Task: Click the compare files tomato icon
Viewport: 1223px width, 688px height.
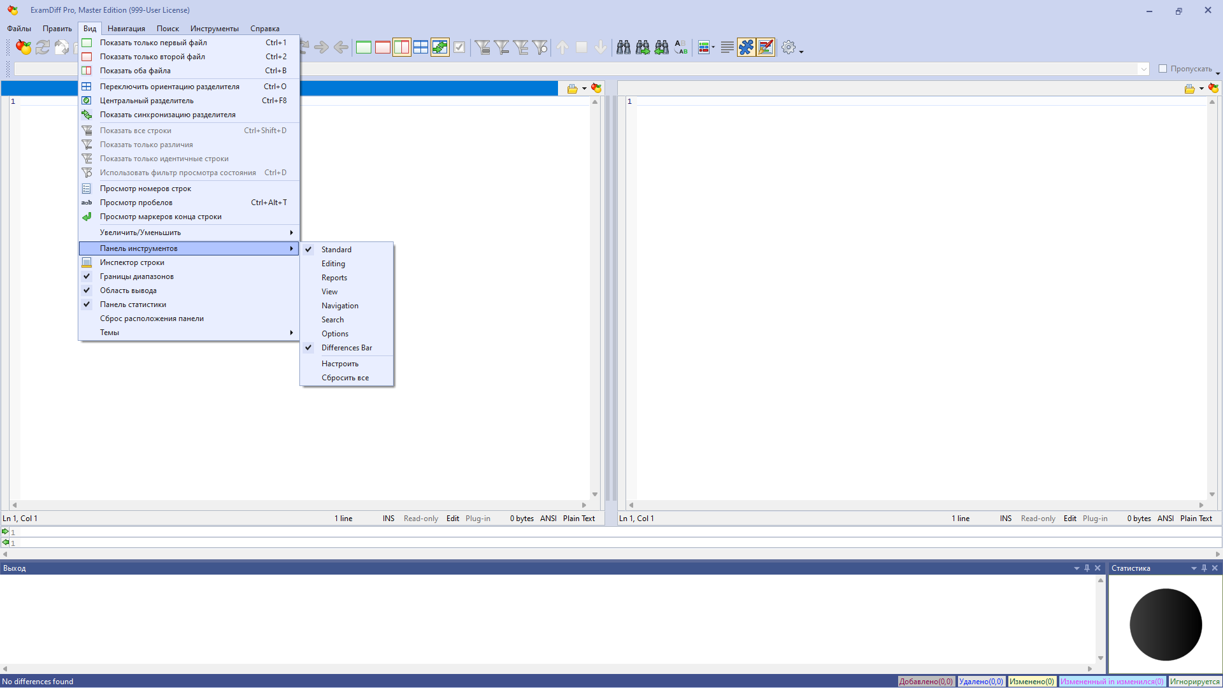Action: point(24,47)
